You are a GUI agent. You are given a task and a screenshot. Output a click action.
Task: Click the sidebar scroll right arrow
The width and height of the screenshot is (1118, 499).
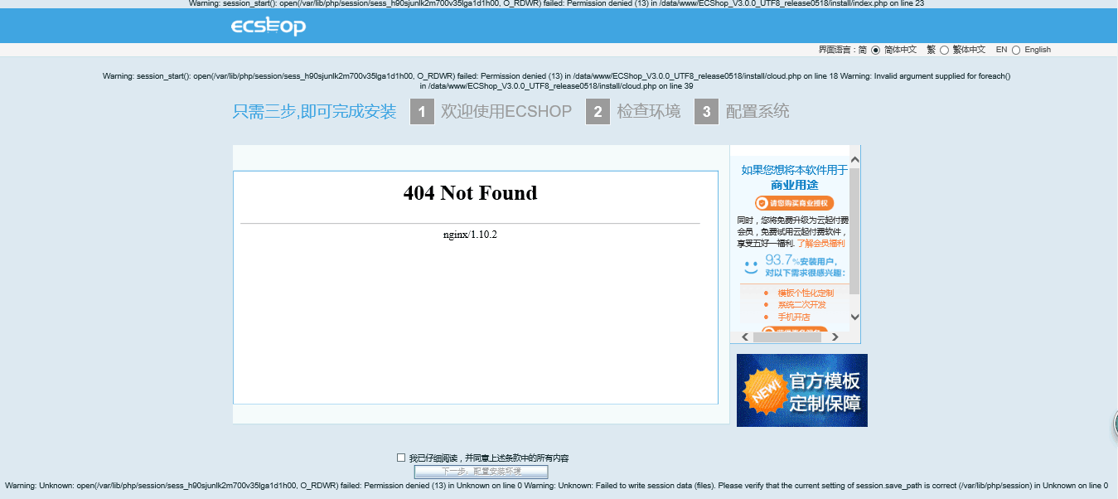[x=835, y=337]
